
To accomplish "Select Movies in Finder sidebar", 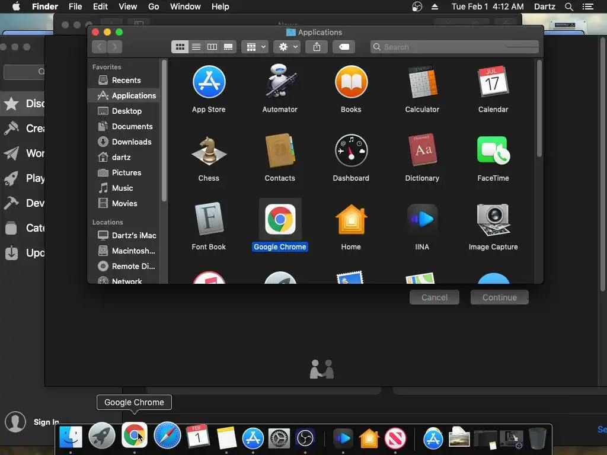I will pos(123,204).
